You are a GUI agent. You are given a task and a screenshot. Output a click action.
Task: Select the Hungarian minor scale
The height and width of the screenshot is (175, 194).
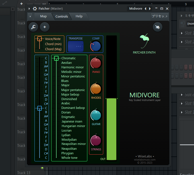pos(73,126)
